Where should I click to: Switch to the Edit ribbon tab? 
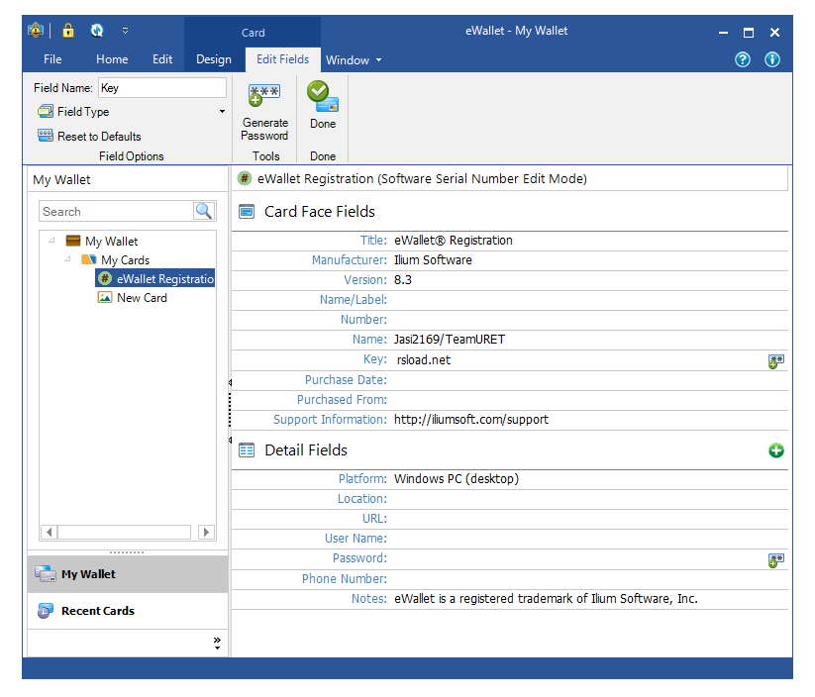pos(162,59)
